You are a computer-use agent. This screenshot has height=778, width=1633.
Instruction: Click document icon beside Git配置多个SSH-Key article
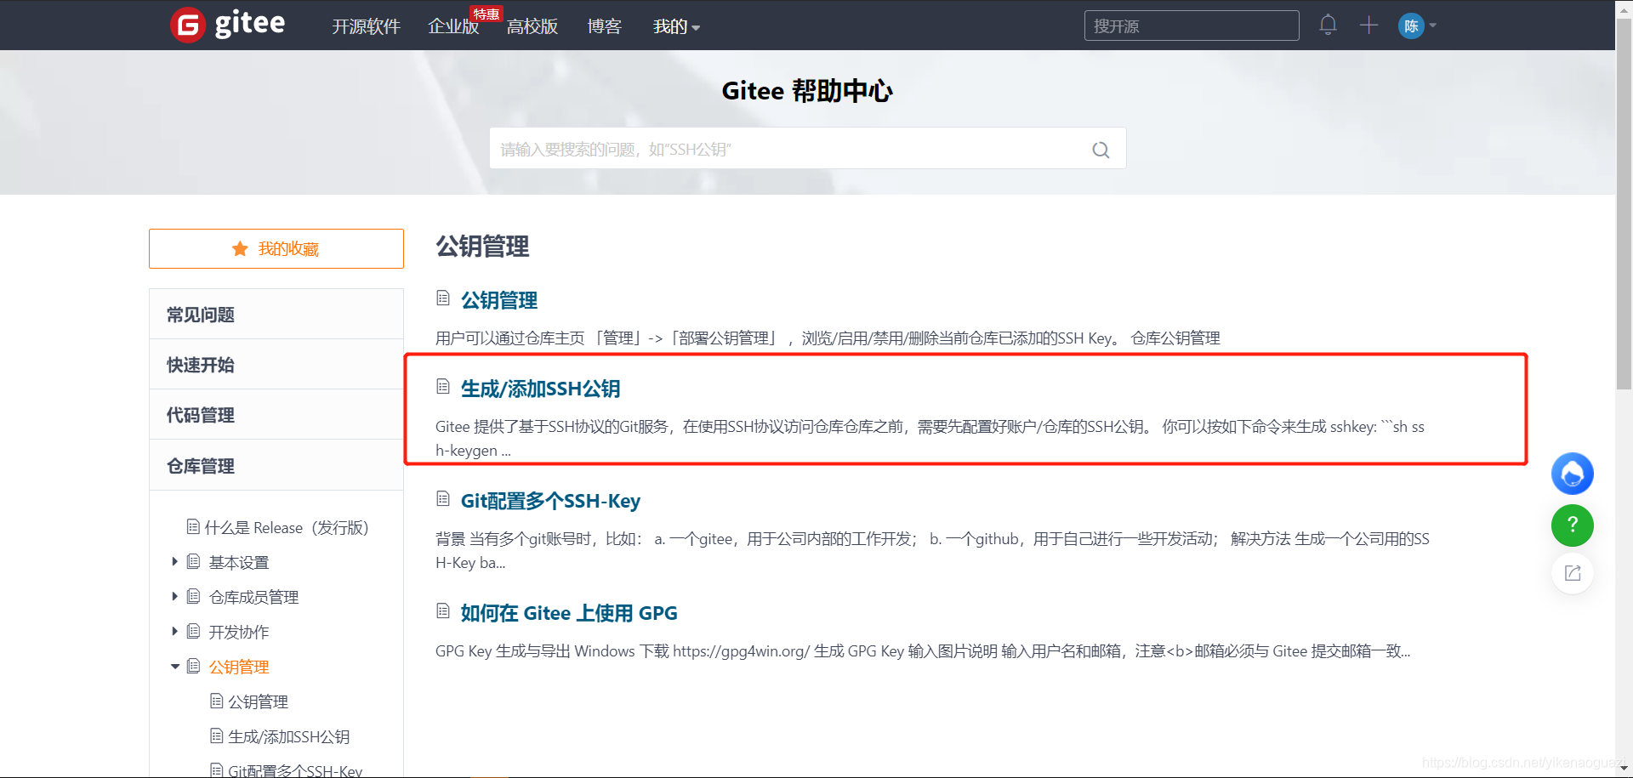(x=443, y=498)
